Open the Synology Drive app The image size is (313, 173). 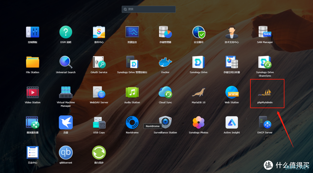click(199, 62)
